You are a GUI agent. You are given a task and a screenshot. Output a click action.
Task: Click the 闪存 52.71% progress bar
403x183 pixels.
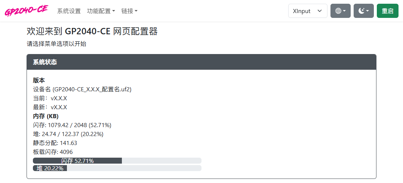click(117, 161)
